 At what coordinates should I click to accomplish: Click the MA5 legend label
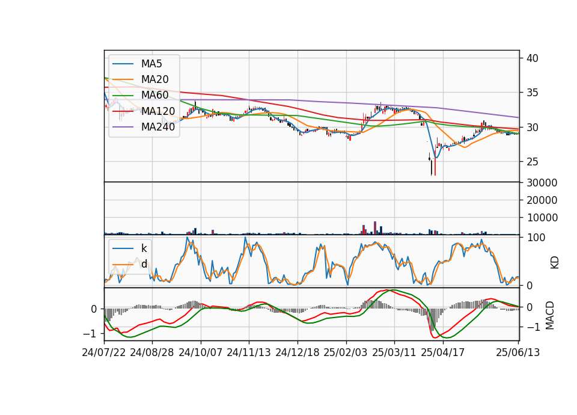coord(151,64)
